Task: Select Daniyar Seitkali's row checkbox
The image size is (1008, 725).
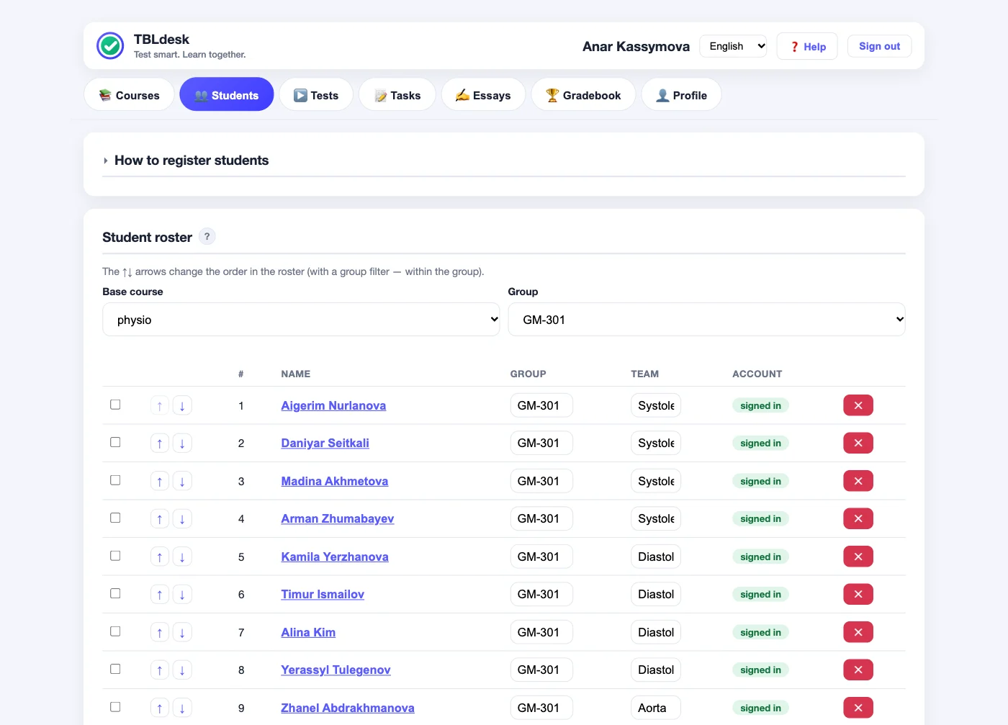Action: 115,442
